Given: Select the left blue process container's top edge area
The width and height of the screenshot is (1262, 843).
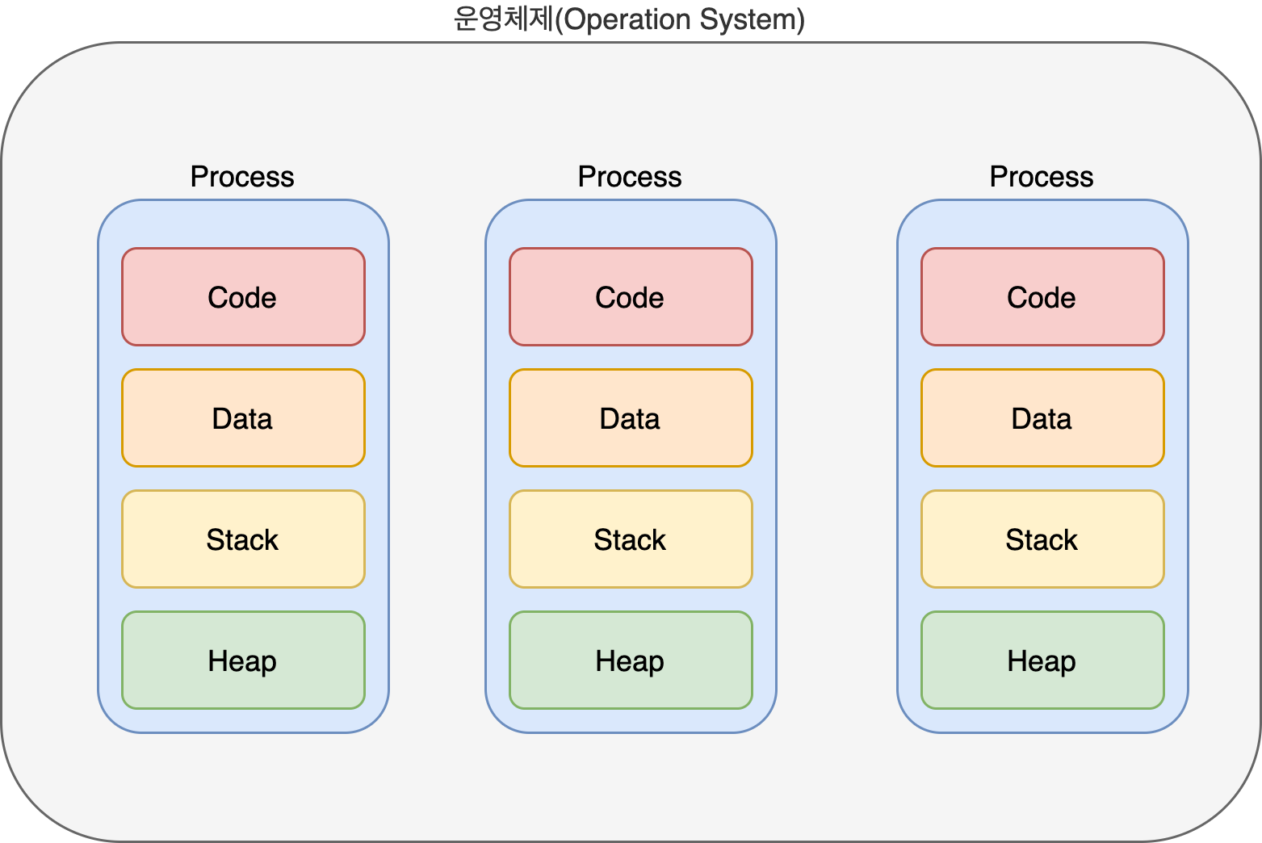Looking at the screenshot, I should pyautogui.click(x=243, y=224).
